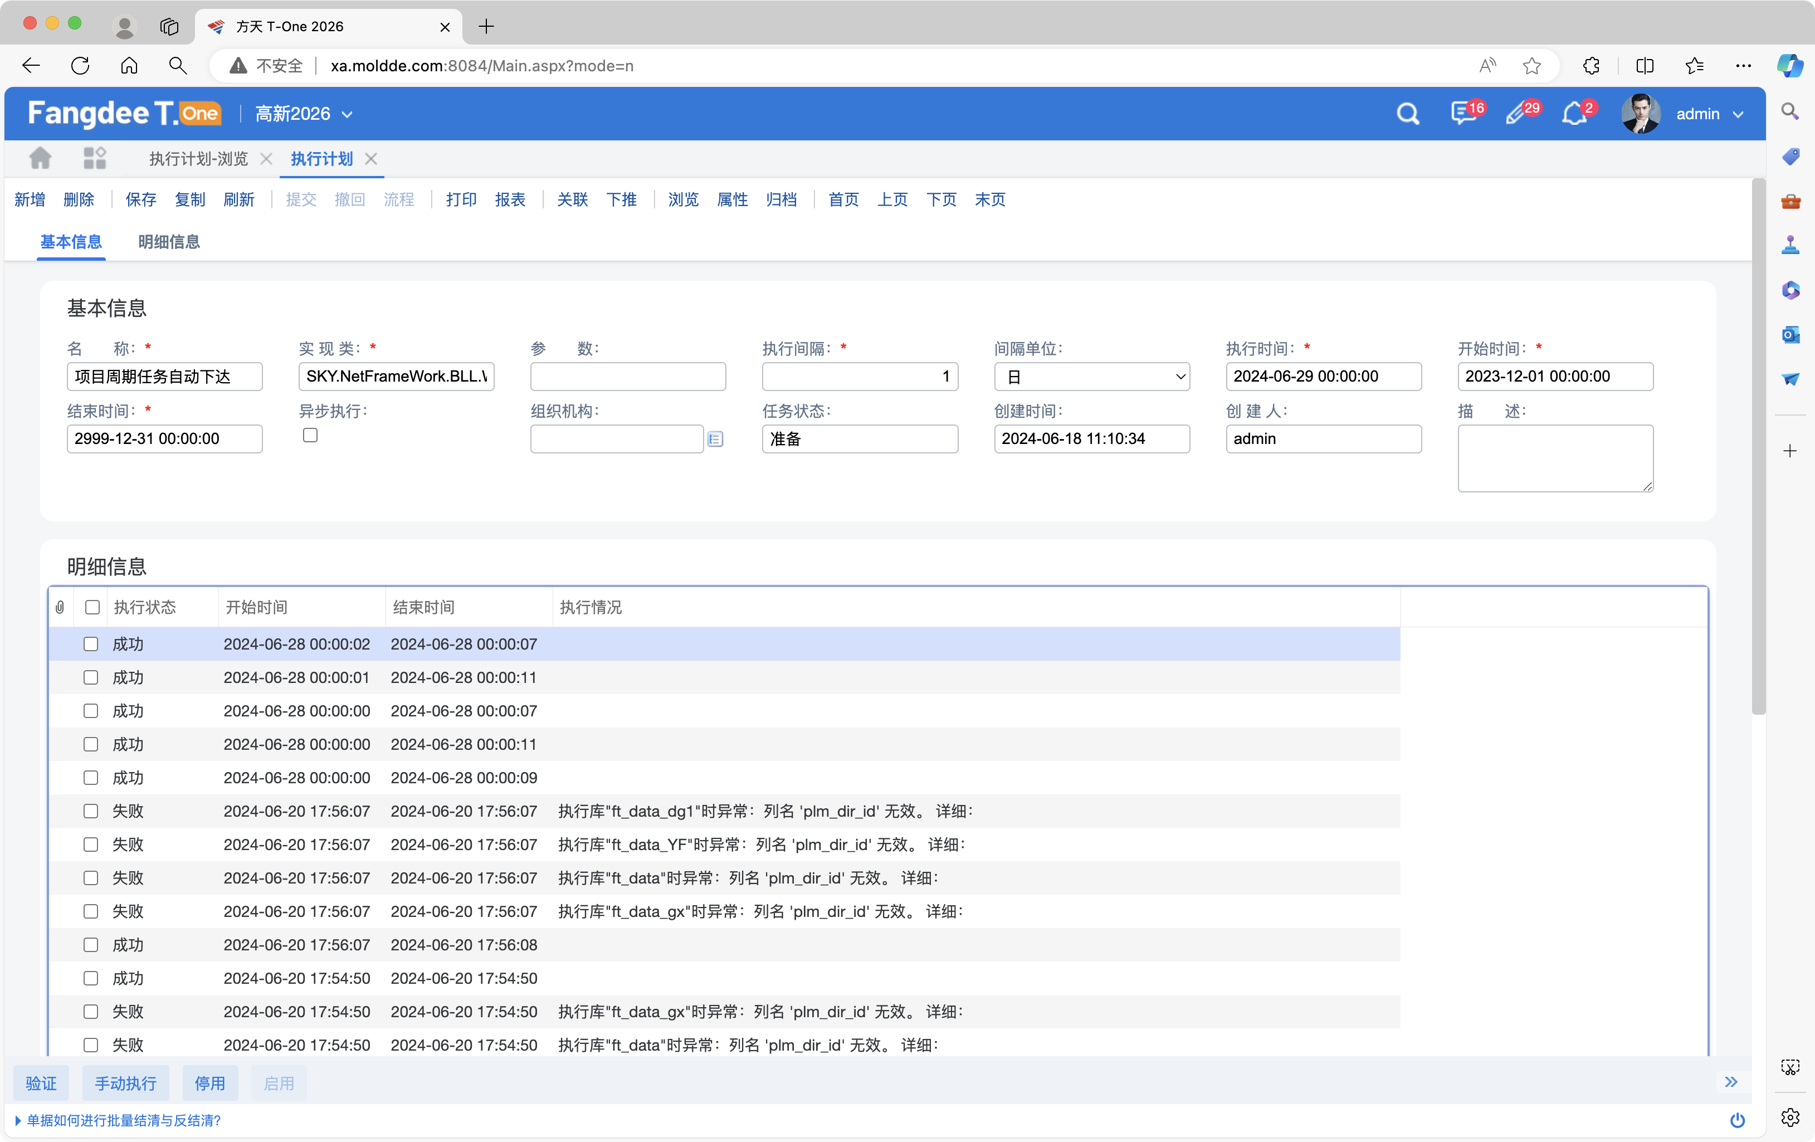Open the pen icon with 29 badge
This screenshot has height=1142, width=1815.
pyautogui.click(x=1518, y=114)
